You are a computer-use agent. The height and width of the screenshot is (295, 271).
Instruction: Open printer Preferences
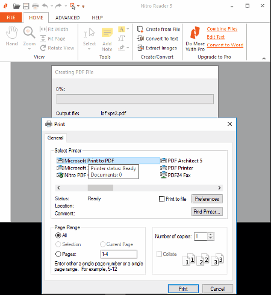207,199
